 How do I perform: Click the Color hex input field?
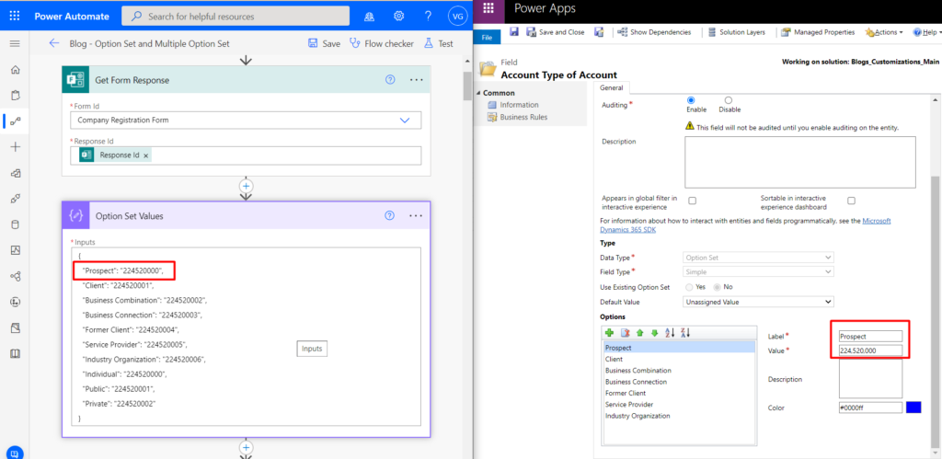[x=870, y=407]
